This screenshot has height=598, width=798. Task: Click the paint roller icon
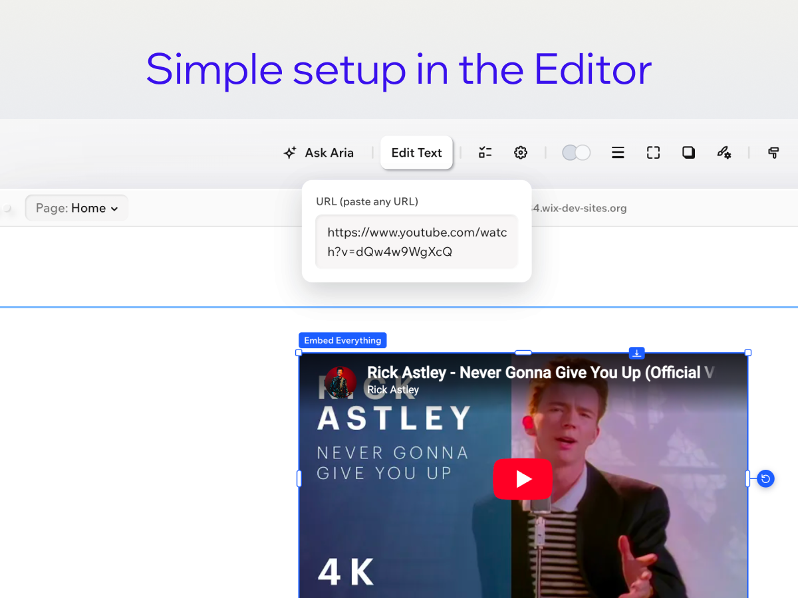pos(773,153)
